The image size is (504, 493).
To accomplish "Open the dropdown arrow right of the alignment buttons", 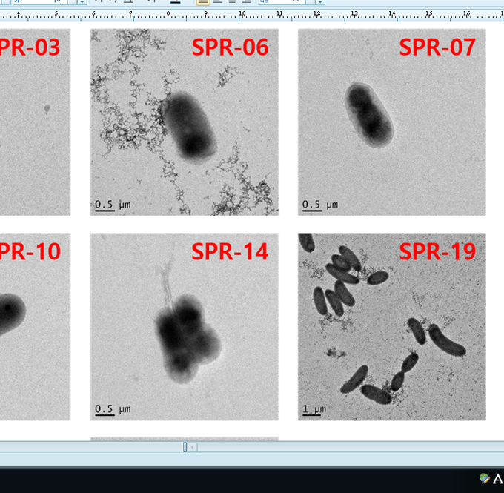I will (320, 2).
